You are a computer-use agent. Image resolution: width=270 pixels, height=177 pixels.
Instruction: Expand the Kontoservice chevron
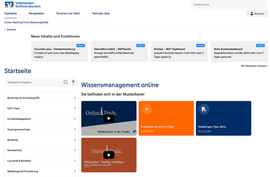tap(75, 150)
